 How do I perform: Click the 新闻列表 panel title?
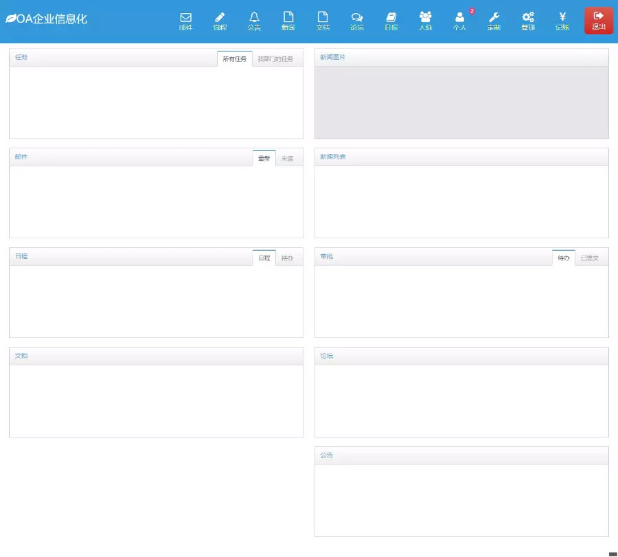tap(332, 157)
